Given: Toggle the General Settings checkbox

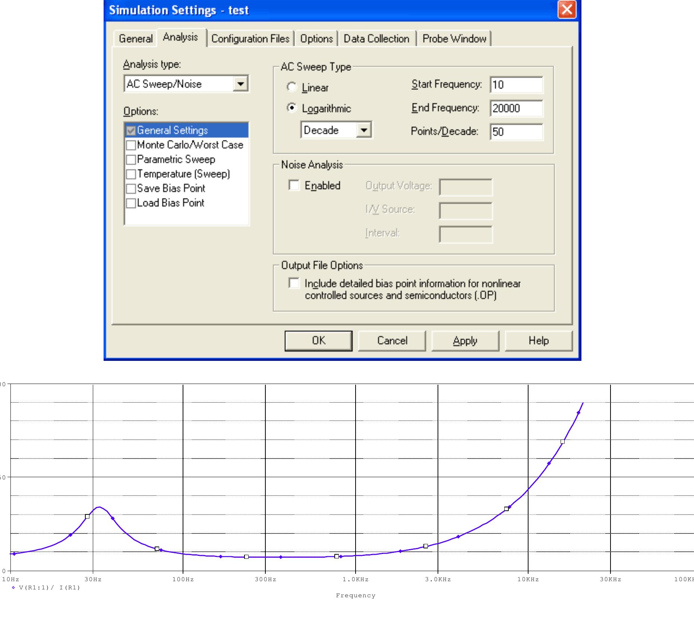Looking at the screenshot, I should [x=131, y=130].
